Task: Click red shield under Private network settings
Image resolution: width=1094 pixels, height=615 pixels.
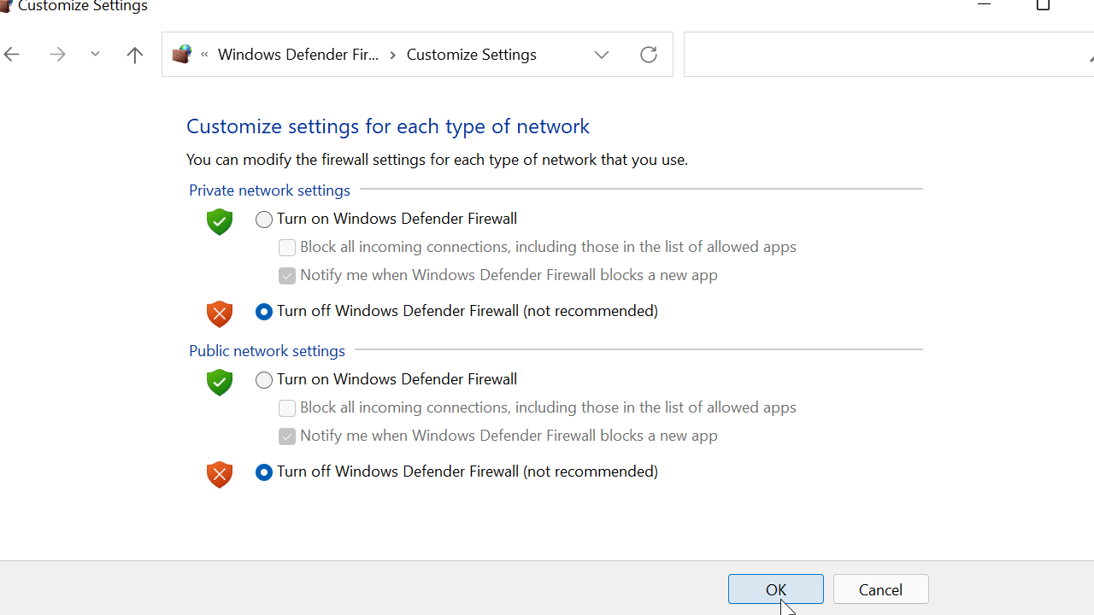Action: point(220,313)
